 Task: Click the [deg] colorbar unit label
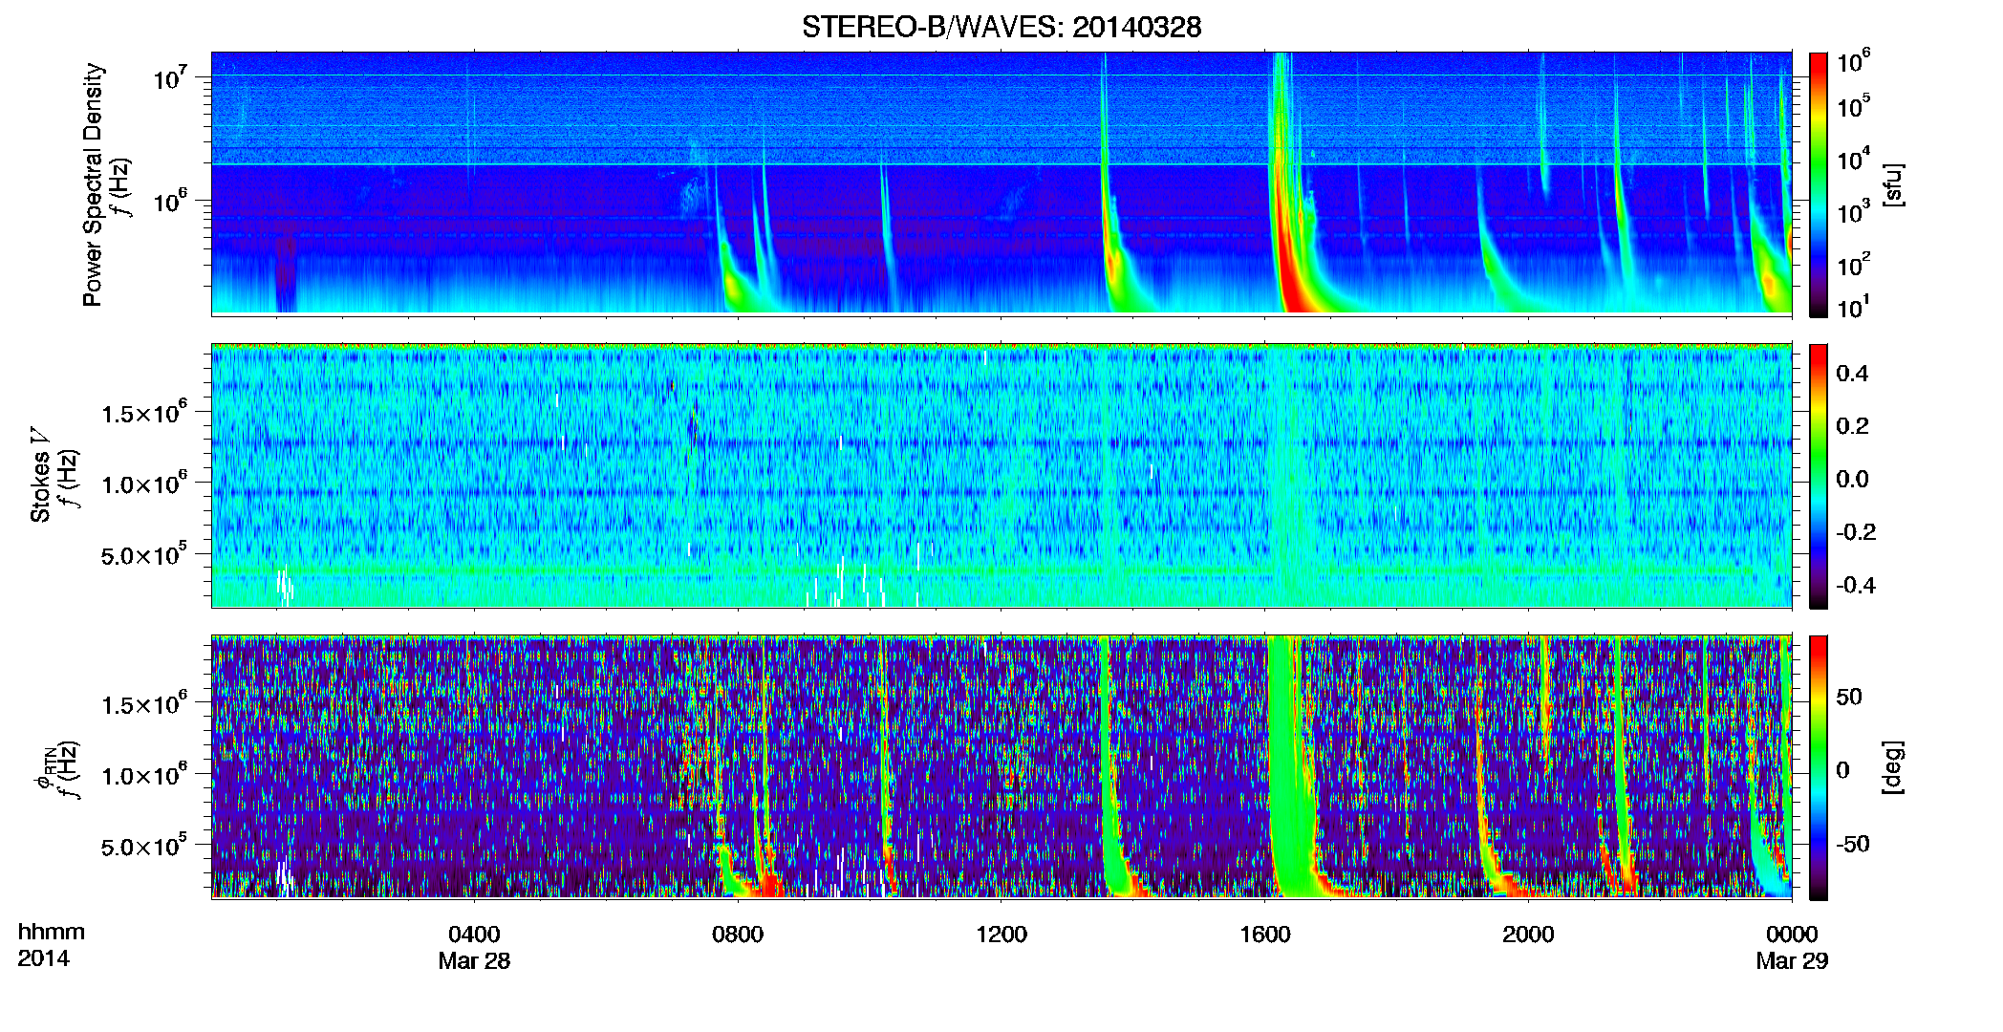(1892, 767)
